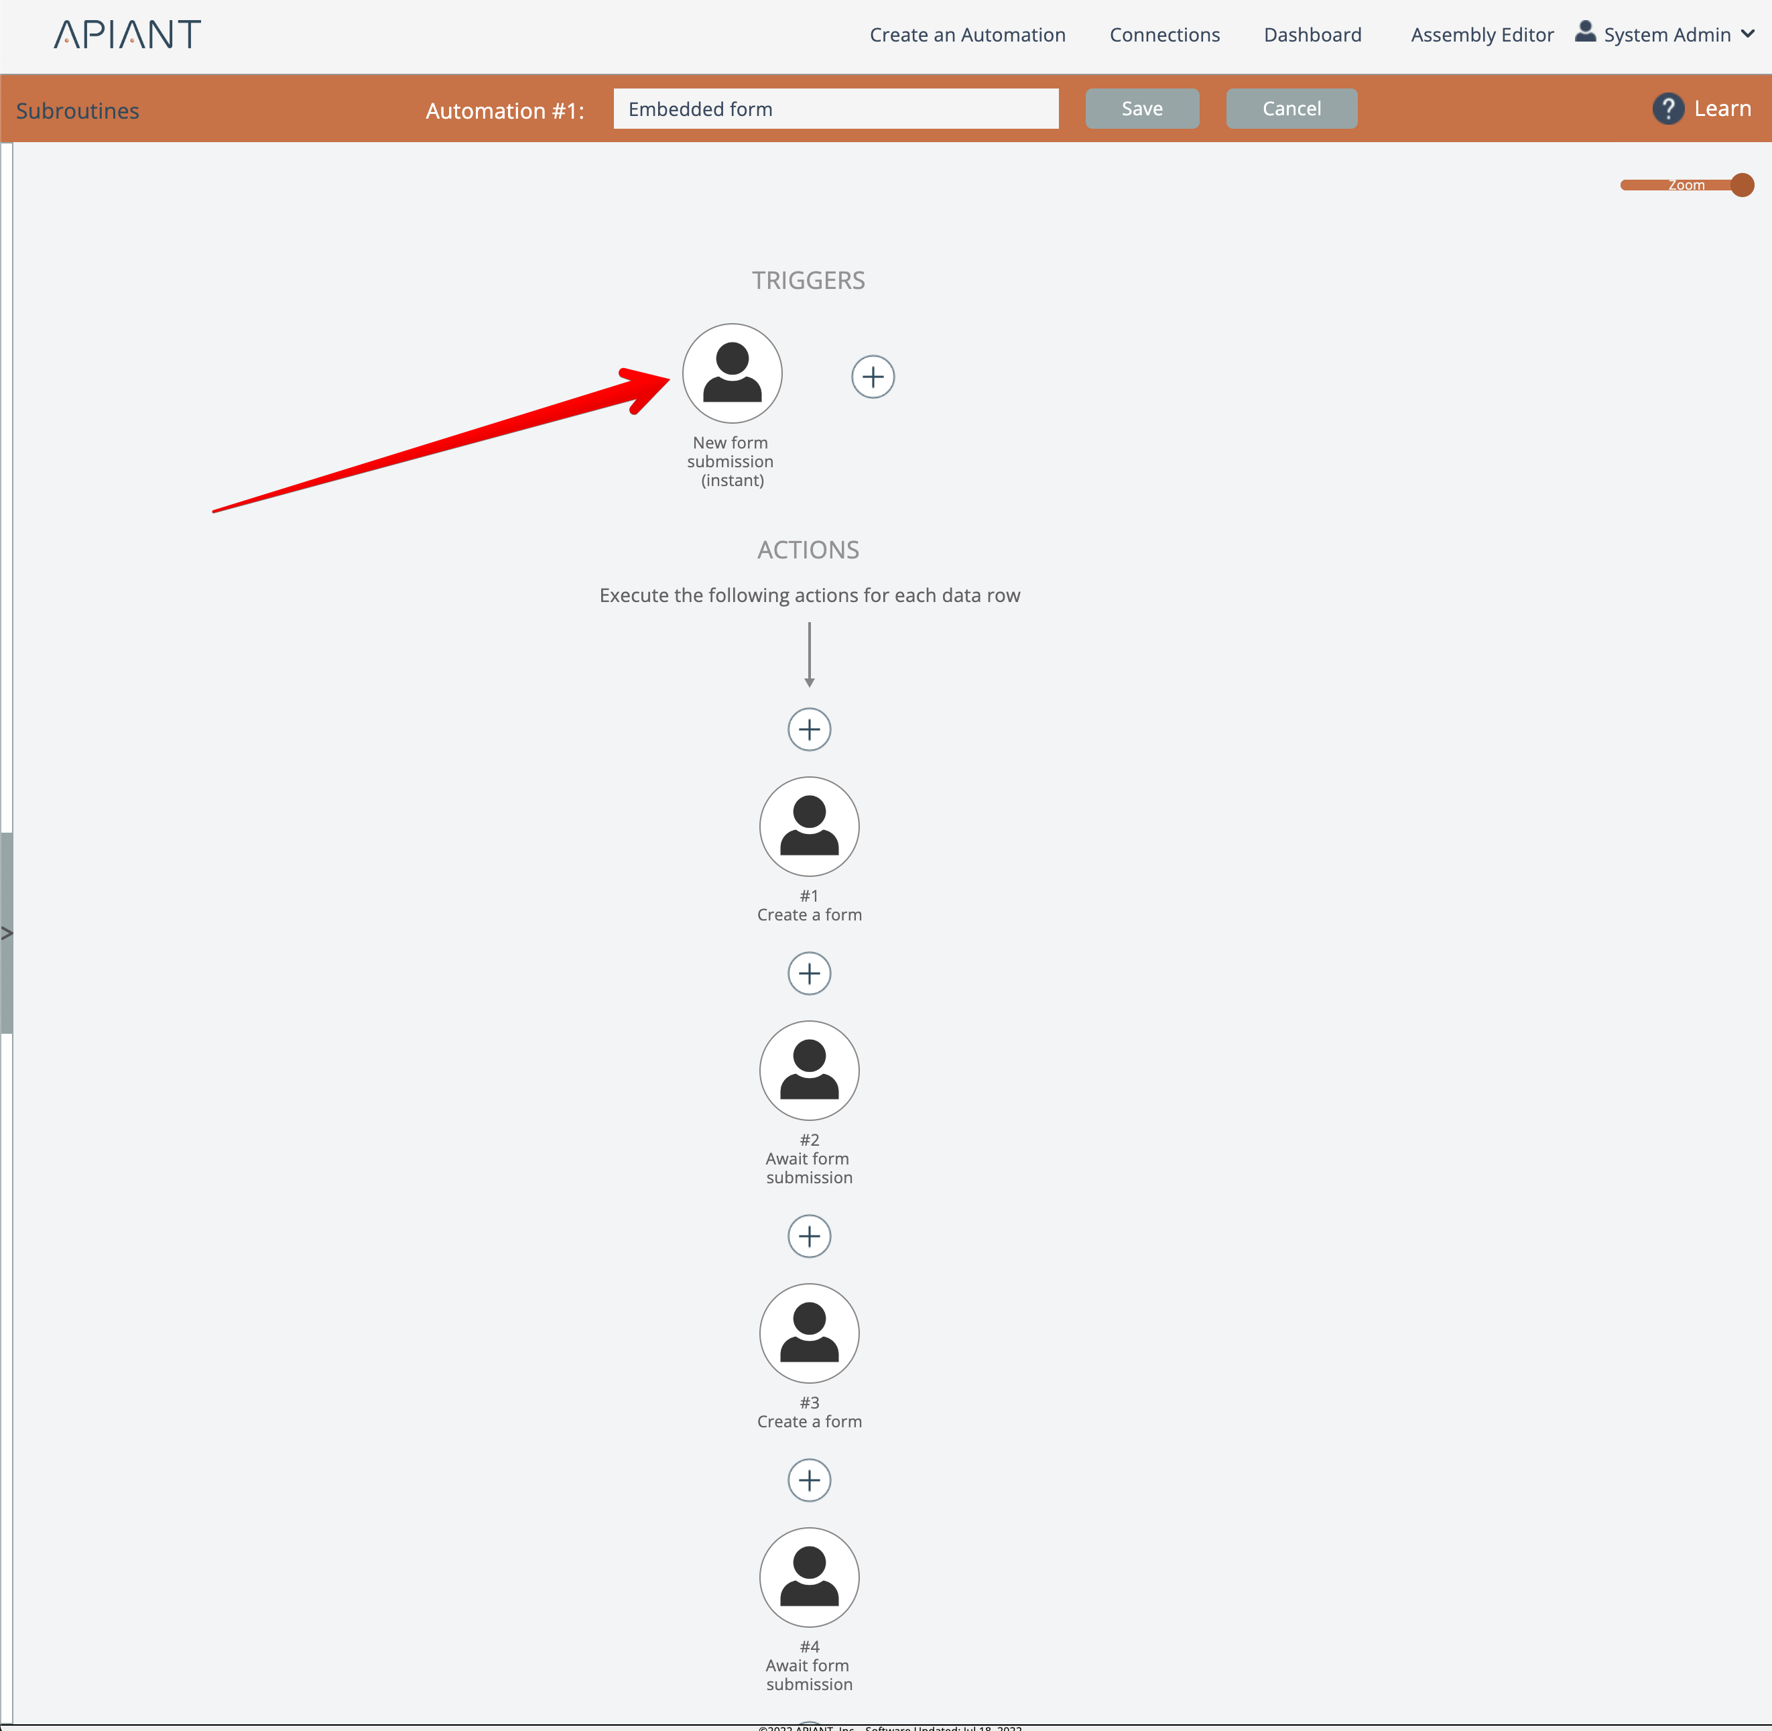1772x1731 pixels.
Task: Go to Connections page
Action: pyautogui.click(x=1164, y=35)
